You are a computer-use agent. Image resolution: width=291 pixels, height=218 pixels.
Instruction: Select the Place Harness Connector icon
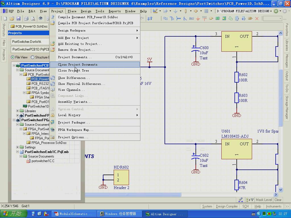[237, 18]
